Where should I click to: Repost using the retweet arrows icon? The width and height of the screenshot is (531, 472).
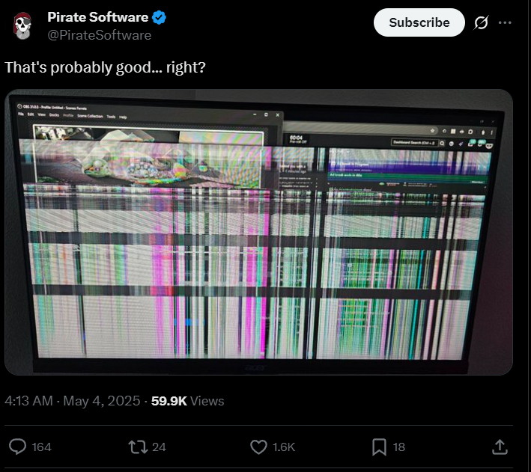tap(138, 447)
